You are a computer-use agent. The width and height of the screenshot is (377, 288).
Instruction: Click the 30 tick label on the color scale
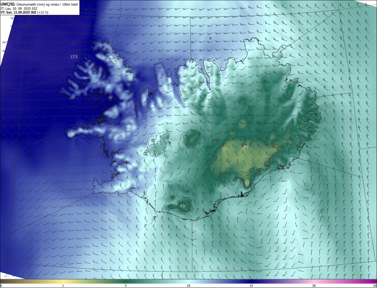click(x=314, y=286)
